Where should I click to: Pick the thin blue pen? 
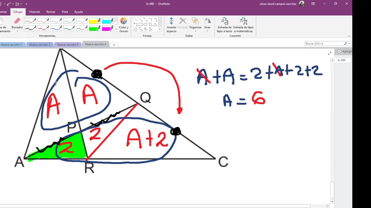56,21
